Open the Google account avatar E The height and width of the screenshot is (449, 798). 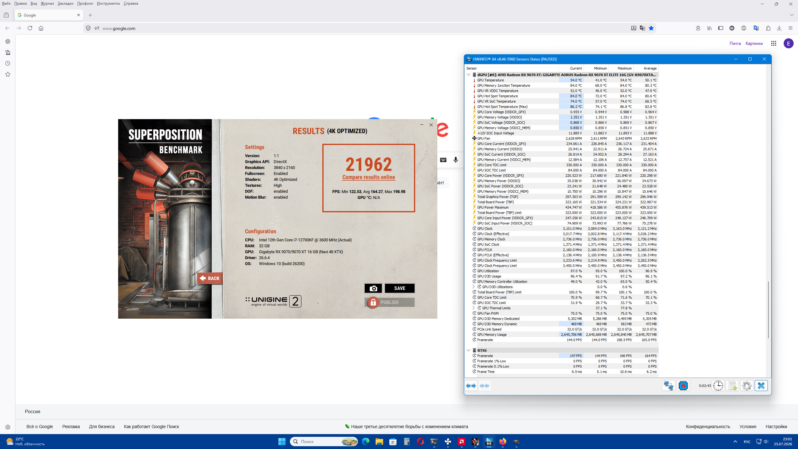(x=789, y=43)
